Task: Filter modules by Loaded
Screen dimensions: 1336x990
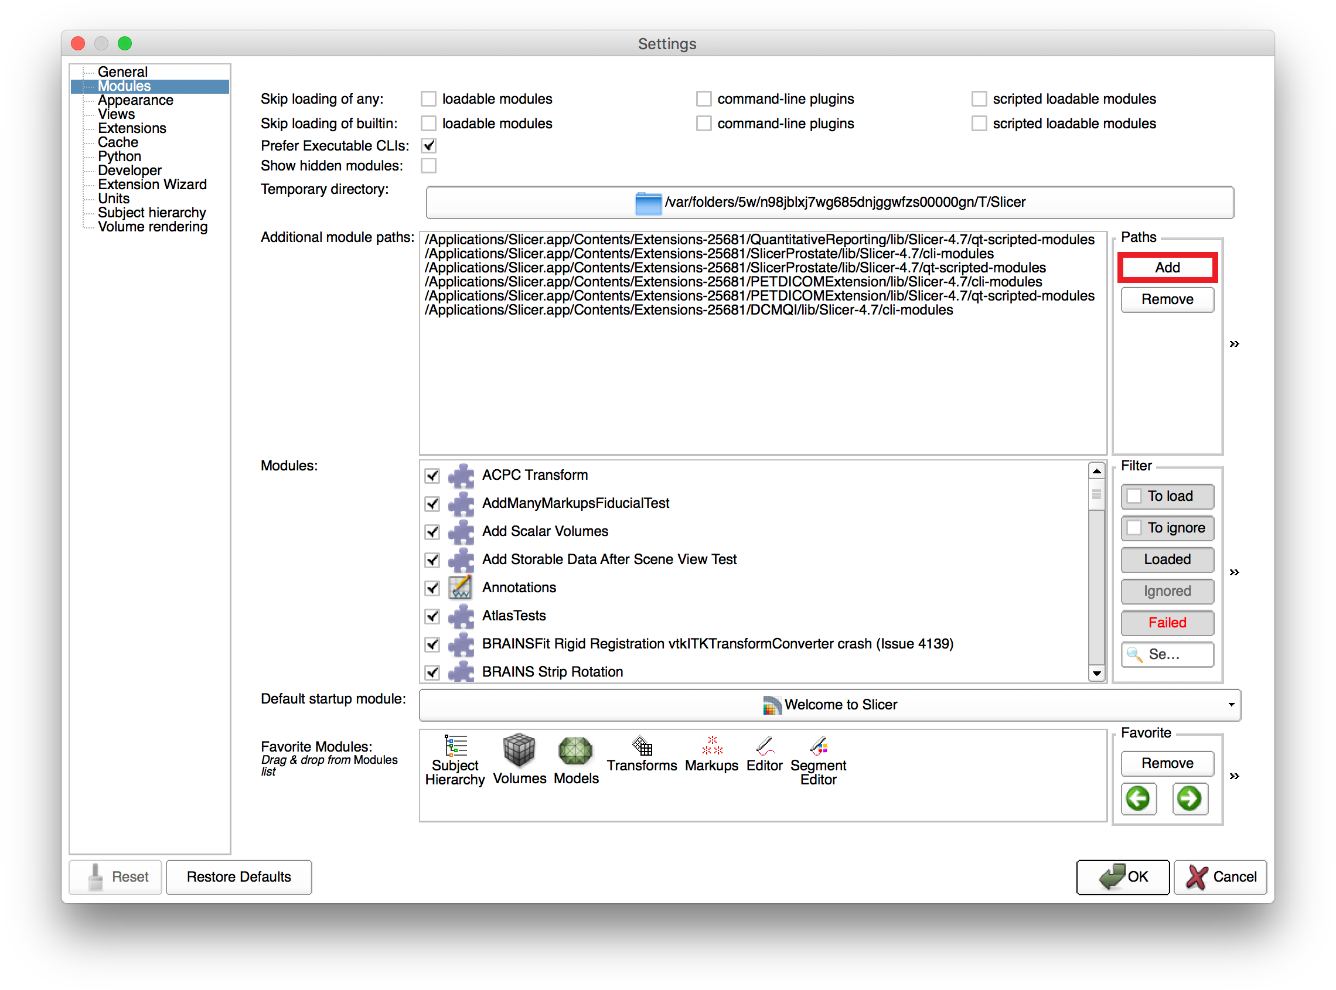Action: point(1167,561)
